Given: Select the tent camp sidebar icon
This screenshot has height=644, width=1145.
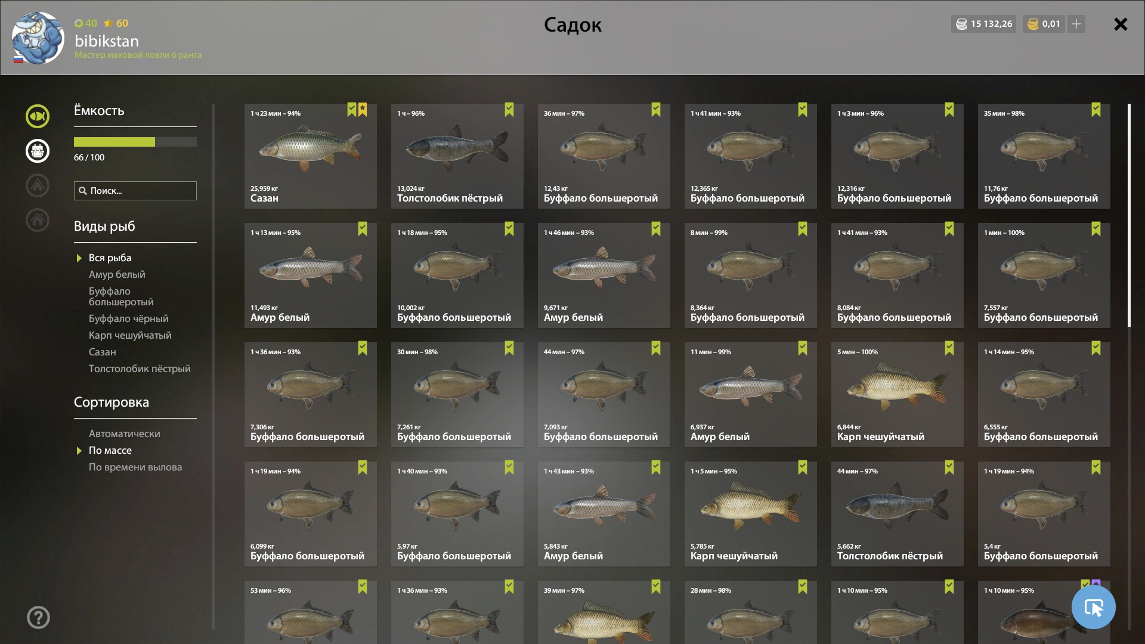Looking at the screenshot, I should (x=38, y=185).
